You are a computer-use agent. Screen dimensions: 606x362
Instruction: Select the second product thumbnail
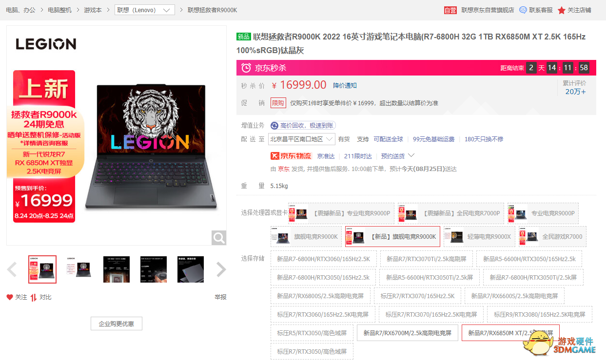pos(79,269)
